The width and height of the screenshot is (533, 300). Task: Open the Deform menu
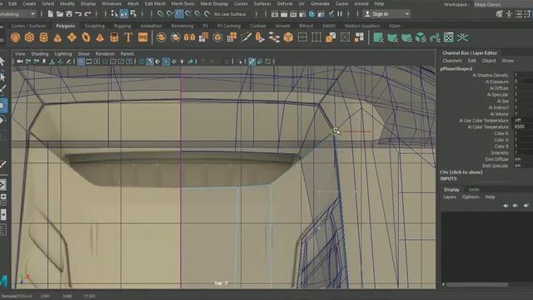tap(285, 3)
